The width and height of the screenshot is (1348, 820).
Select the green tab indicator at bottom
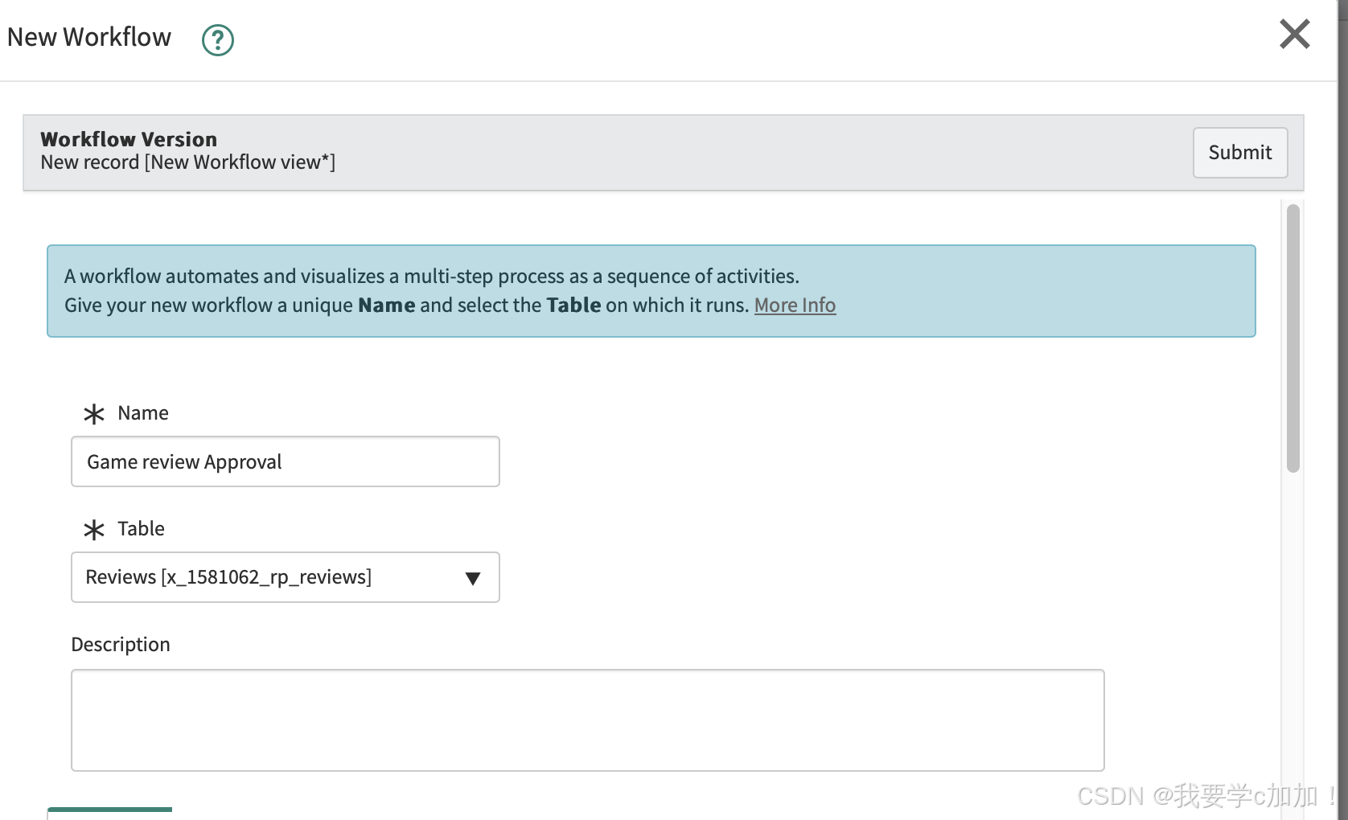[x=109, y=810]
